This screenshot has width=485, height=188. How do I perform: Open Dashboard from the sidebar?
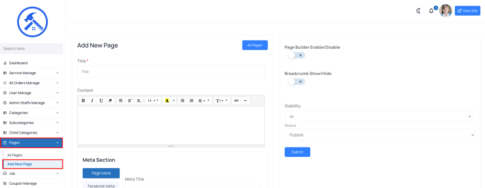[x=31, y=63]
